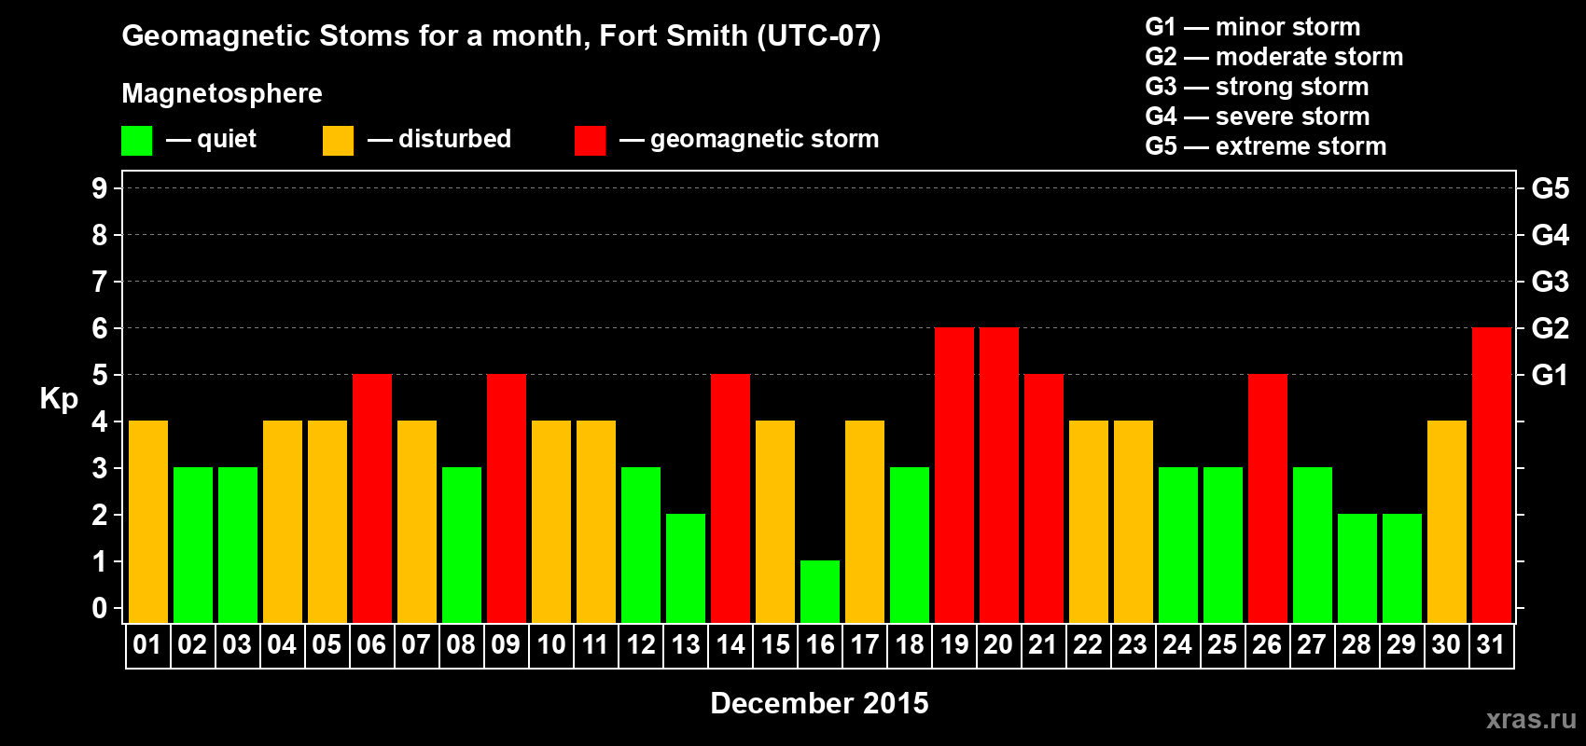Click the 'G5 — extreme storm' legend line
Screen dimensions: 1586x746
tap(1266, 146)
